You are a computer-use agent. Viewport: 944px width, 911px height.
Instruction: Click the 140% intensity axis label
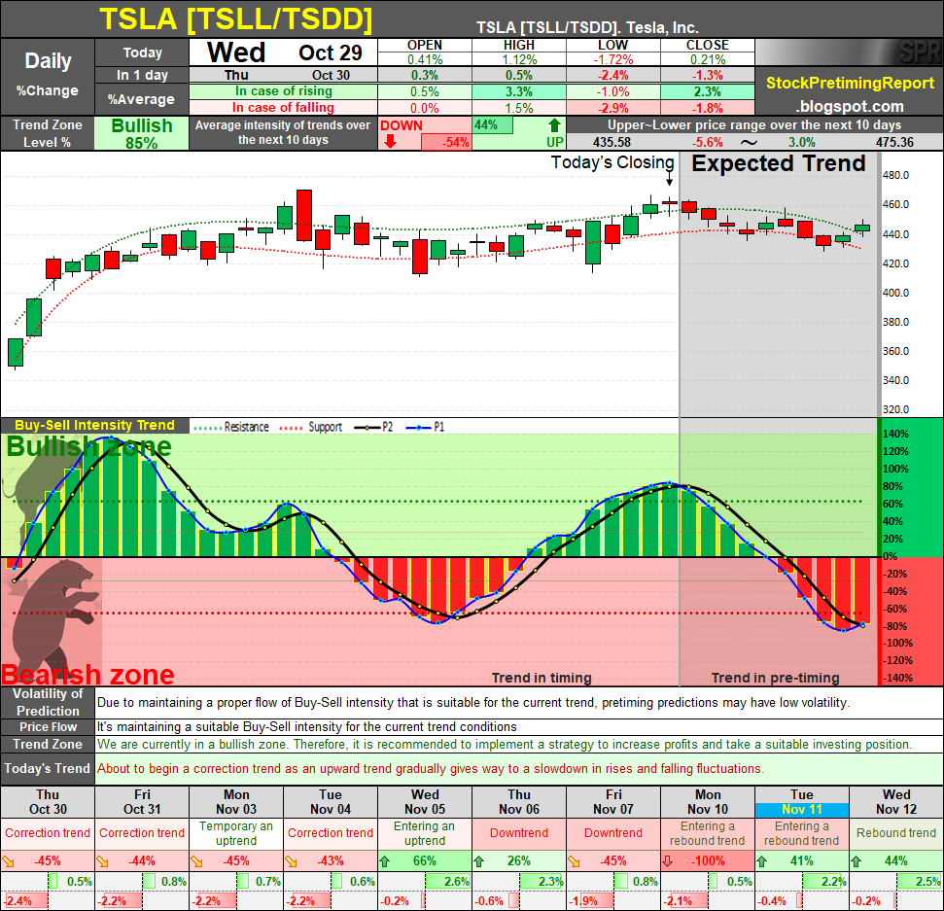click(895, 435)
